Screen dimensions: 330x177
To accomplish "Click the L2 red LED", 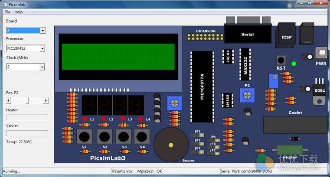I will pyautogui.click(x=104, y=119).
